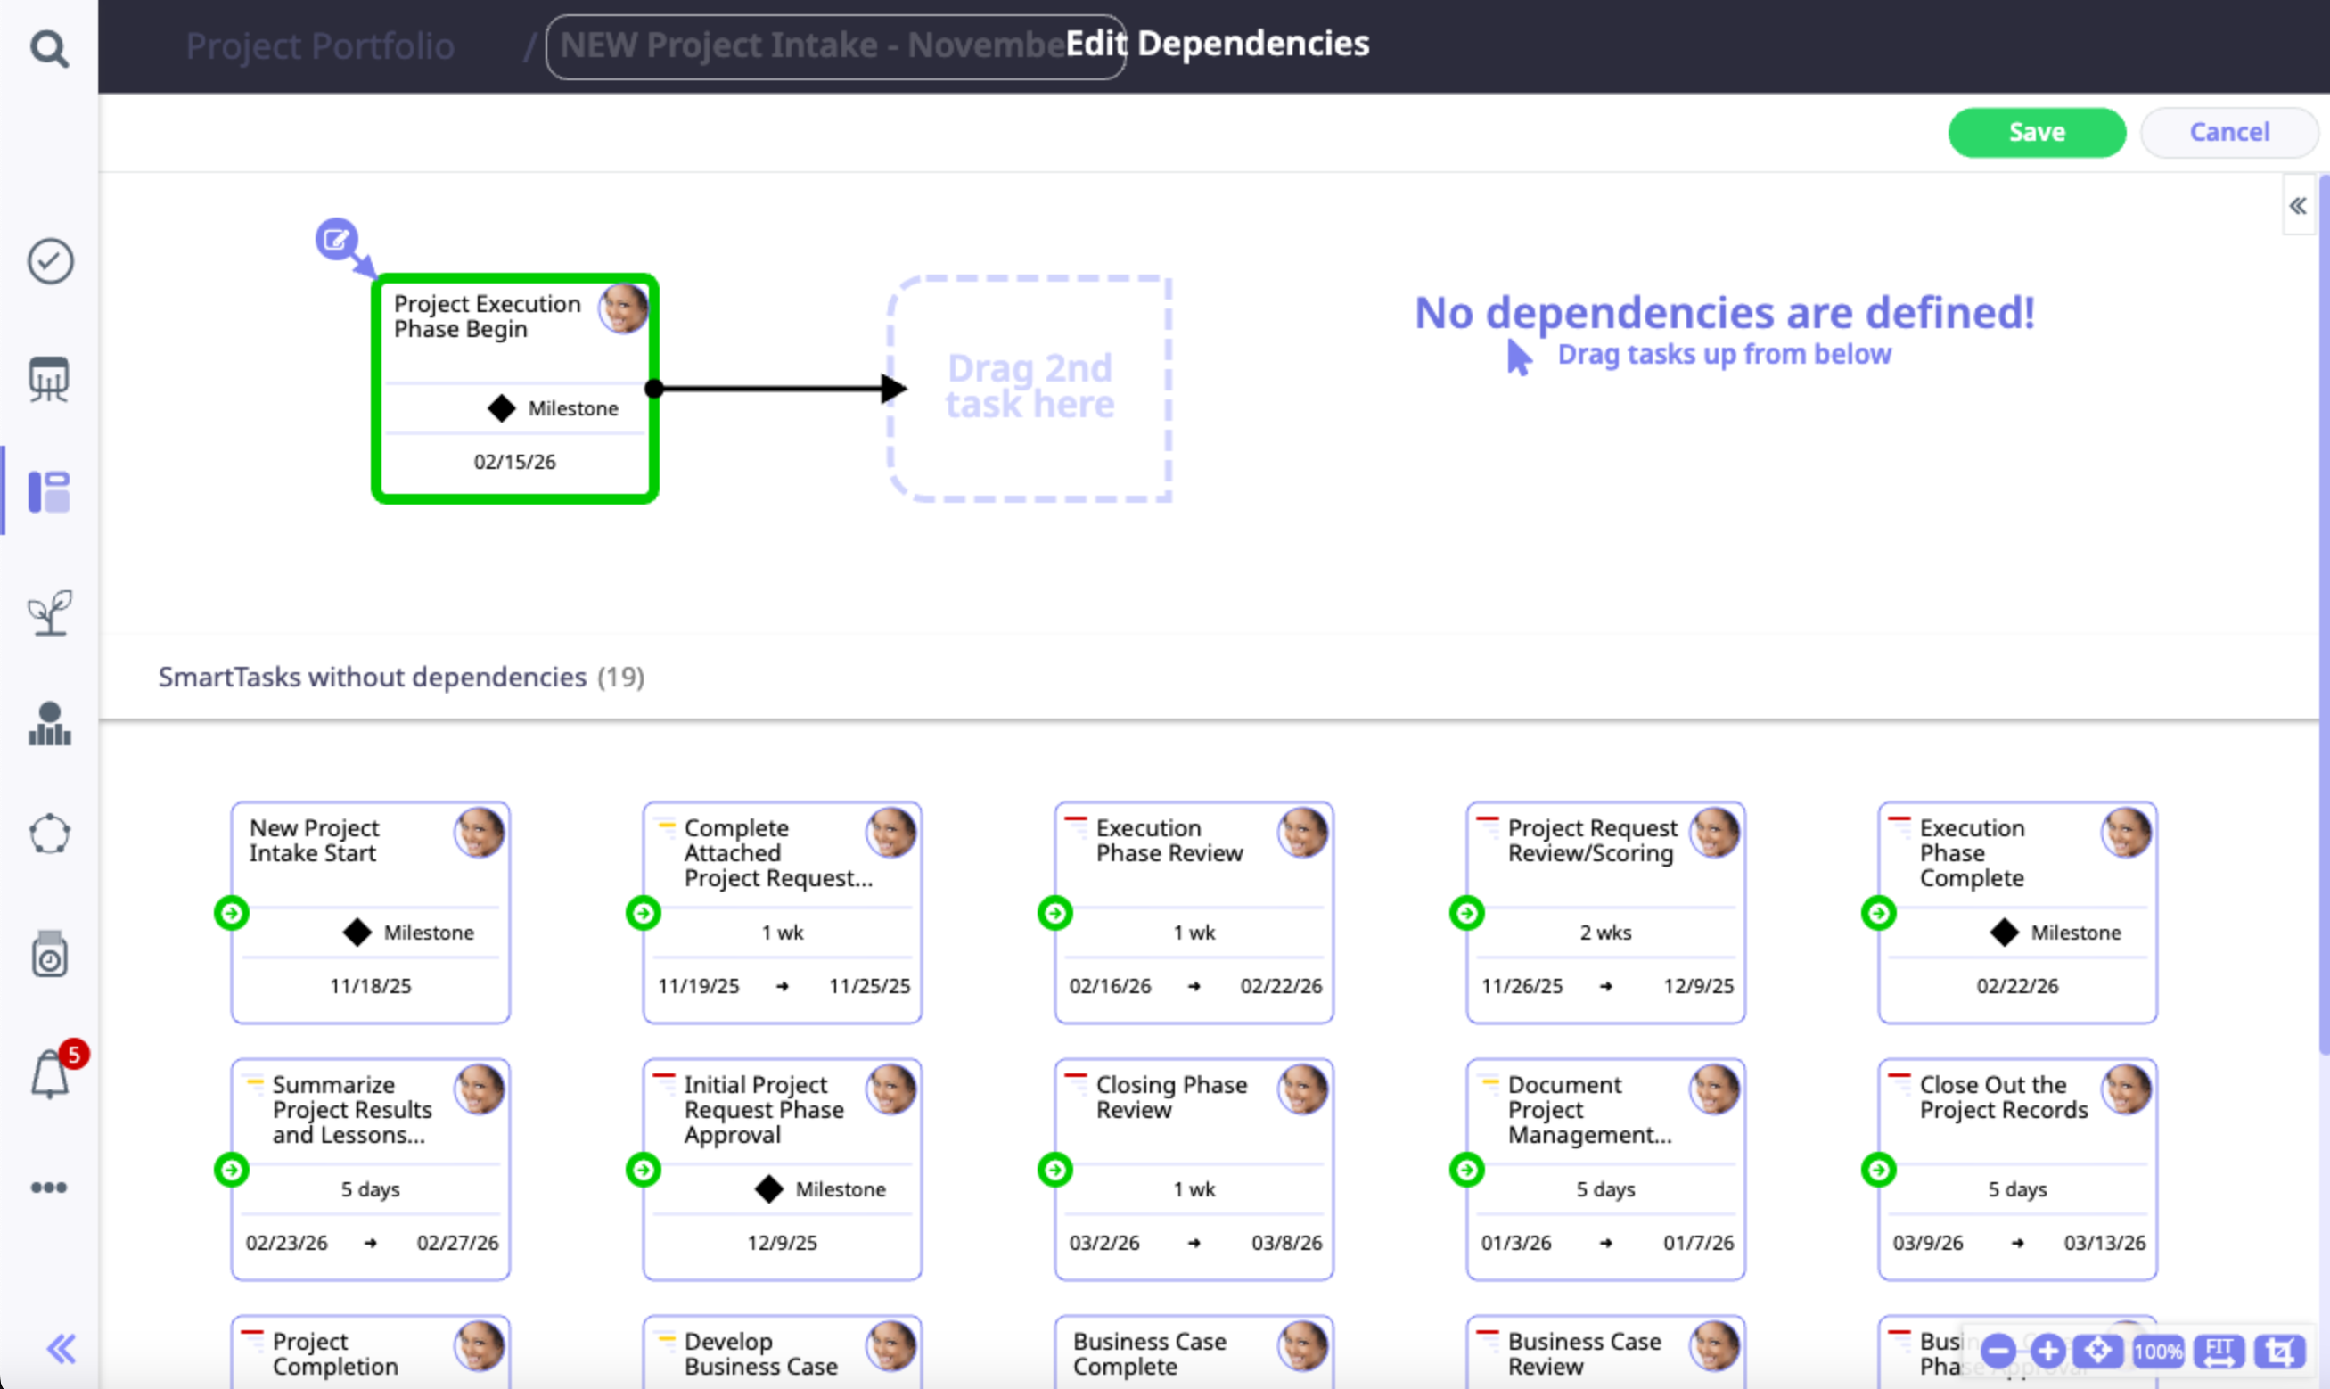
Task: Open the three-dots more sidebar menu
Action: (49, 1188)
